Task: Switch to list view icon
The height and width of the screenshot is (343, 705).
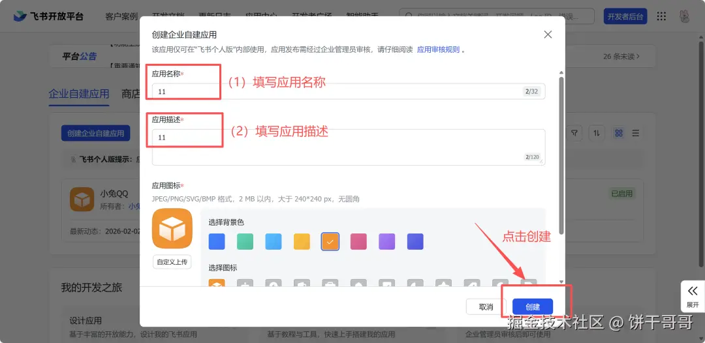Action: tap(636, 133)
